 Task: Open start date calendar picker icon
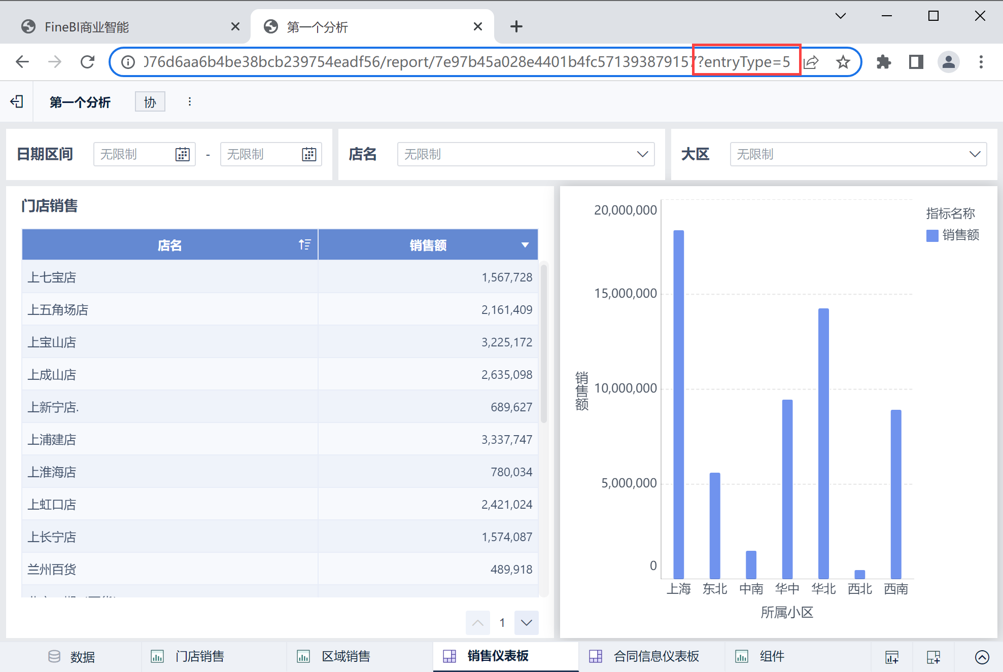point(183,154)
